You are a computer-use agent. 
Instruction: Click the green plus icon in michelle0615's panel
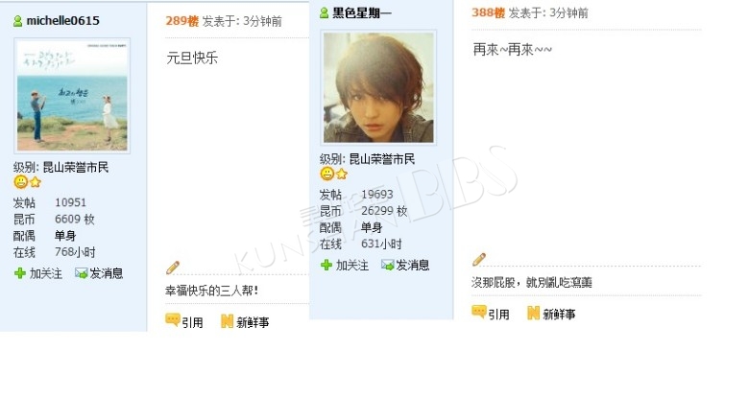click(19, 273)
